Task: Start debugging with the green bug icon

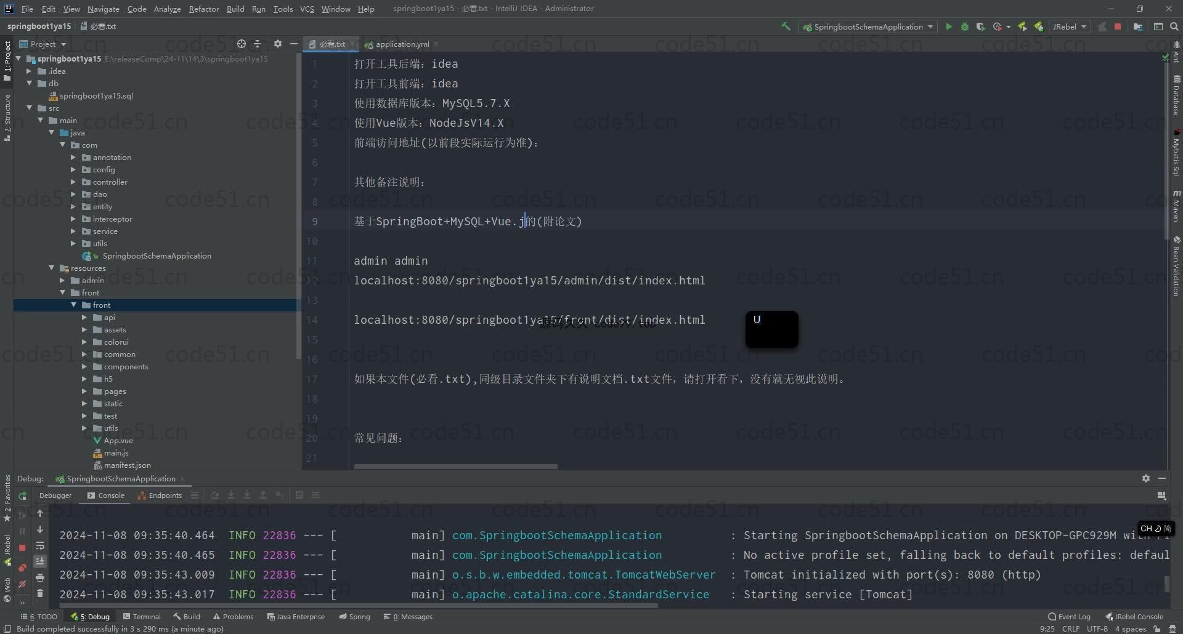Action: [x=965, y=26]
